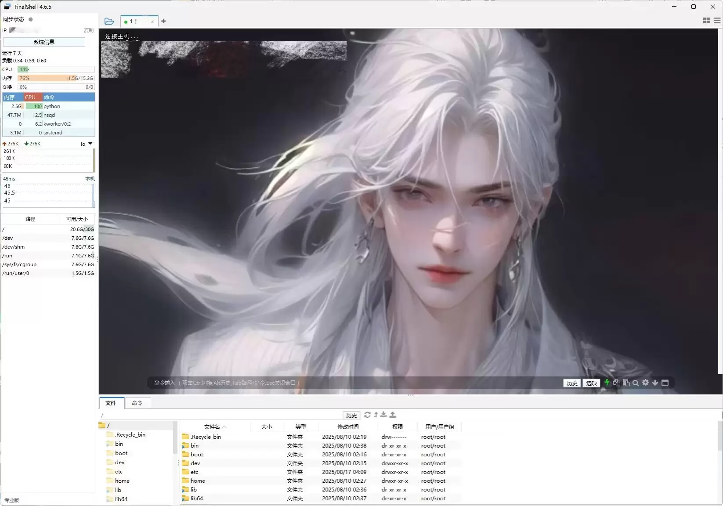Click the nsqd process row
The image size is (723, 506).
(x=49, y=115)
